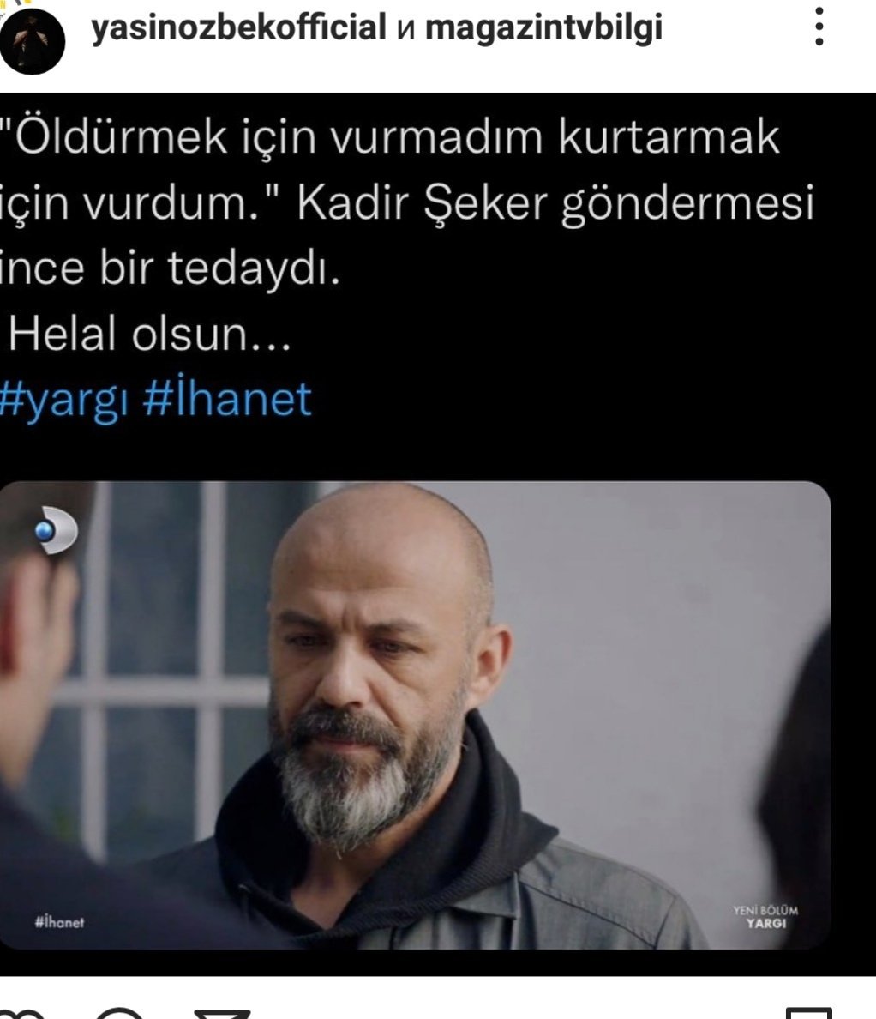This screenshot has width=876, height=1019.
Task: Open the three-dot post options menu
Action: (x=819, y=27)
